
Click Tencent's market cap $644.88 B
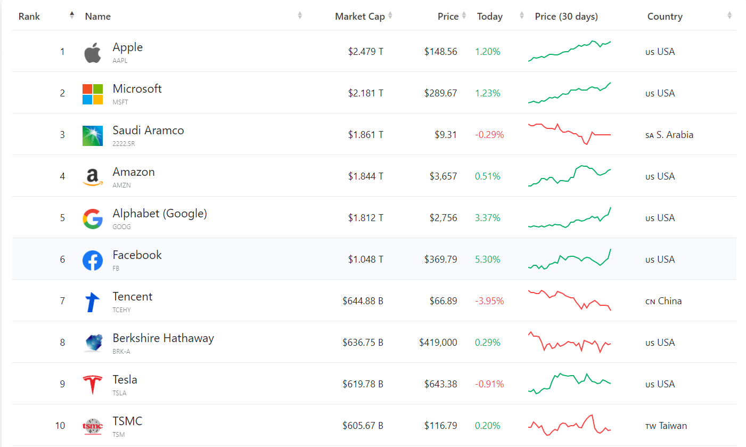click(363, 301)
